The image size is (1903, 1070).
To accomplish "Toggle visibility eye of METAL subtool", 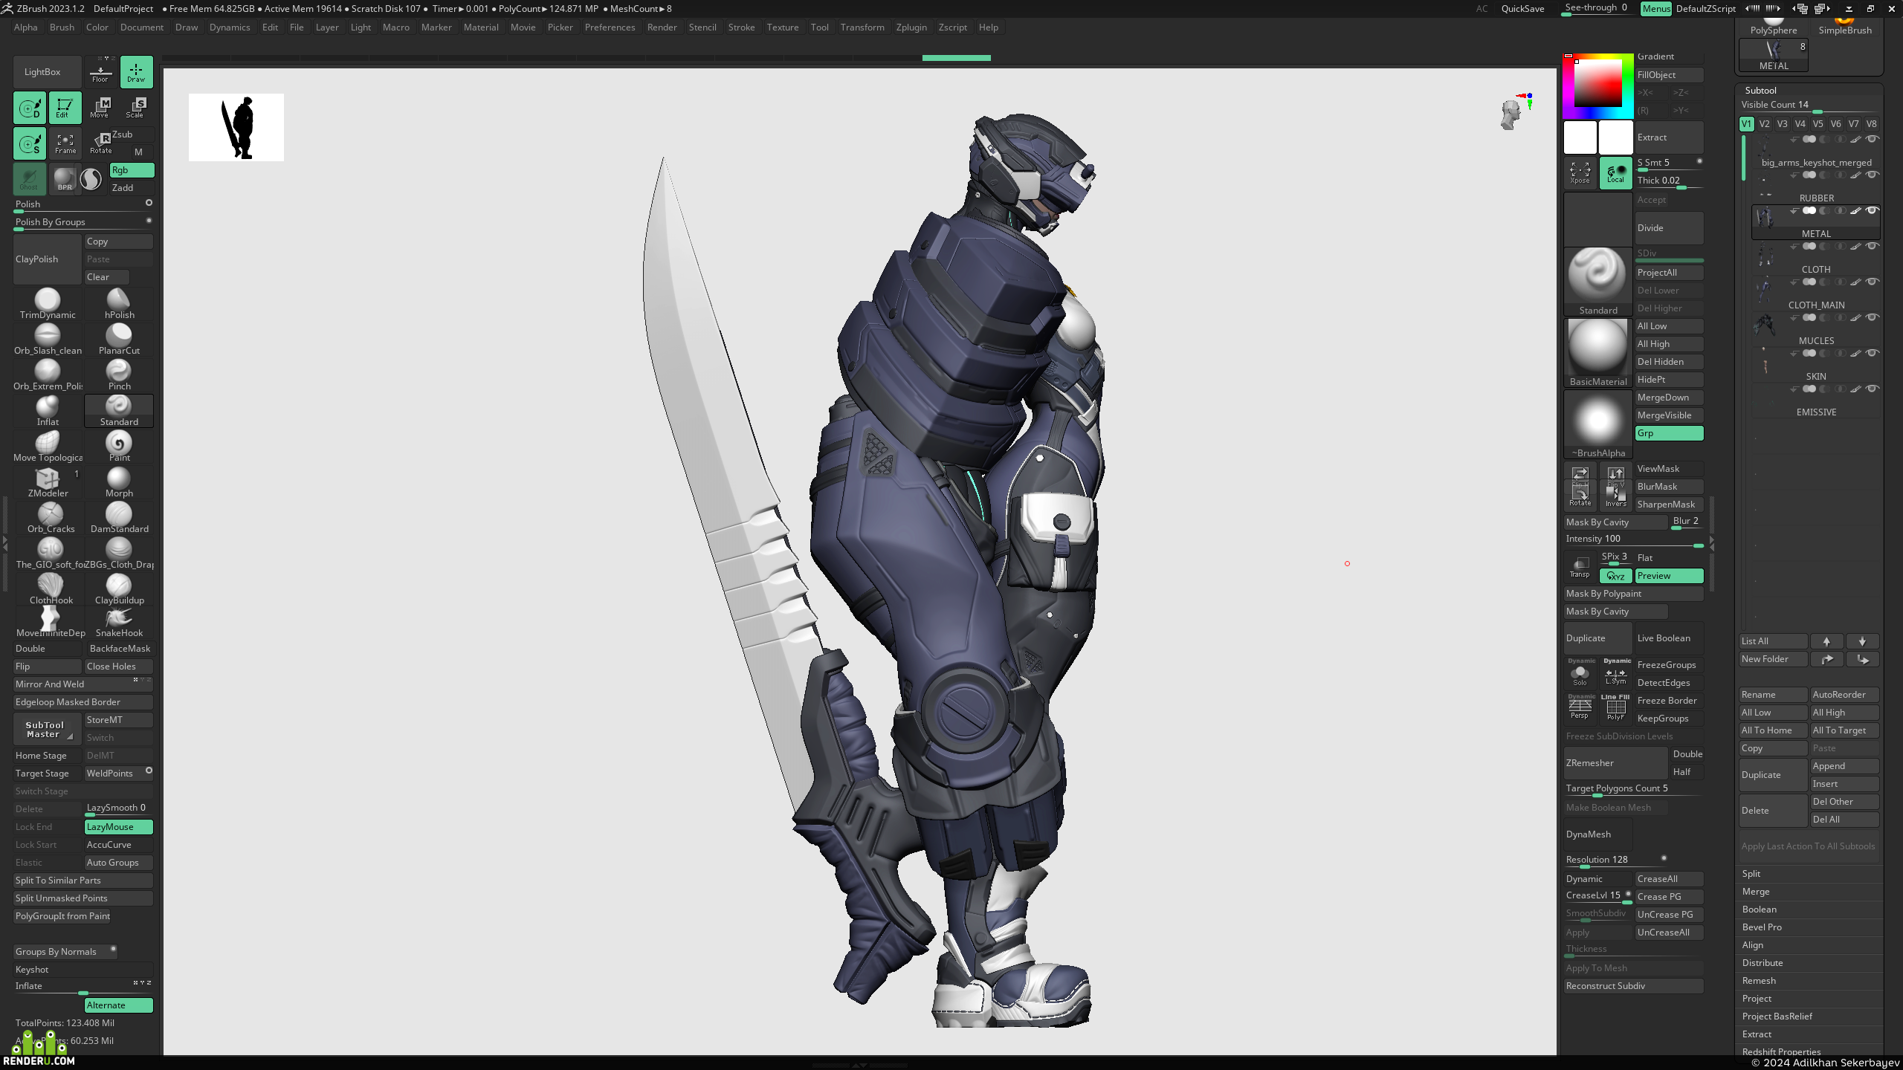I will click(1872, 211).
